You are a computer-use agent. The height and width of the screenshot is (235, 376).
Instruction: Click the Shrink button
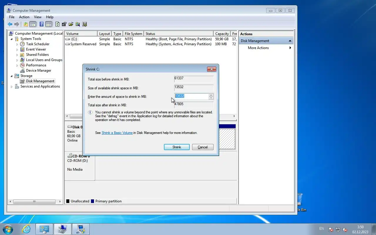[x=177, y=147]
